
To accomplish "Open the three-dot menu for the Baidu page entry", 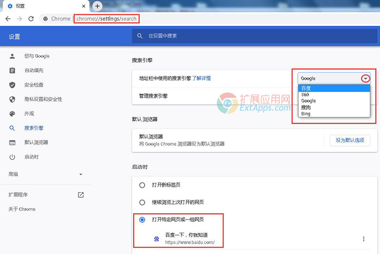I will click(363, 239).
